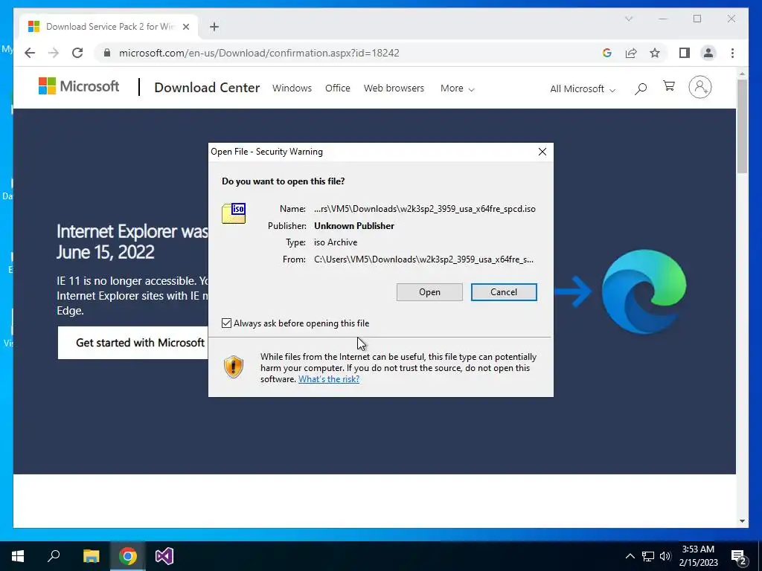Screen dimensions: 762x571
Task: Open the tab search chevron in Chrome title bar
Action: coord(628,19)
